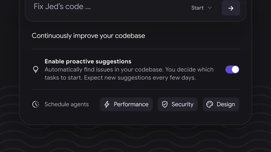This screenshot has width=271, height=152.
Task: Click the palette icon in Design
Action: point(210,104)
